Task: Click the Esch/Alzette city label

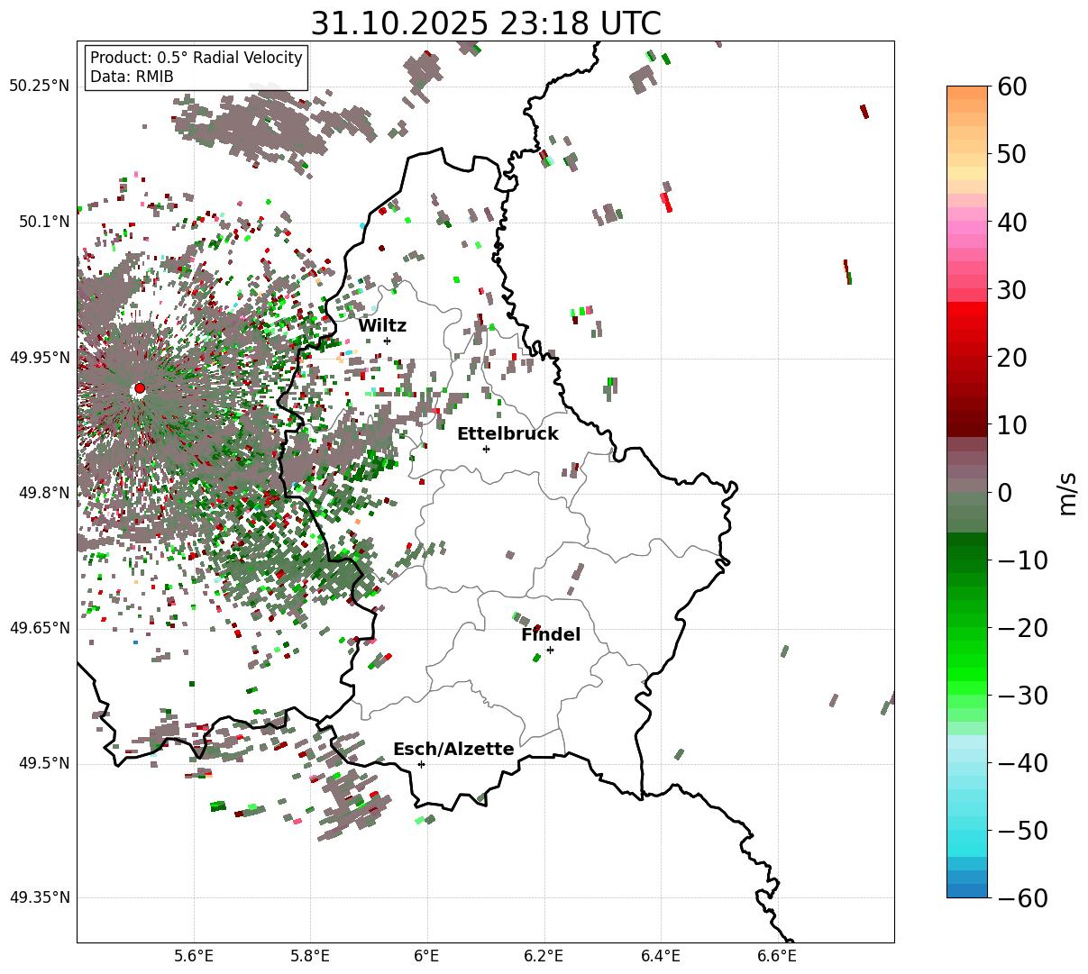Action: (453, 750)
